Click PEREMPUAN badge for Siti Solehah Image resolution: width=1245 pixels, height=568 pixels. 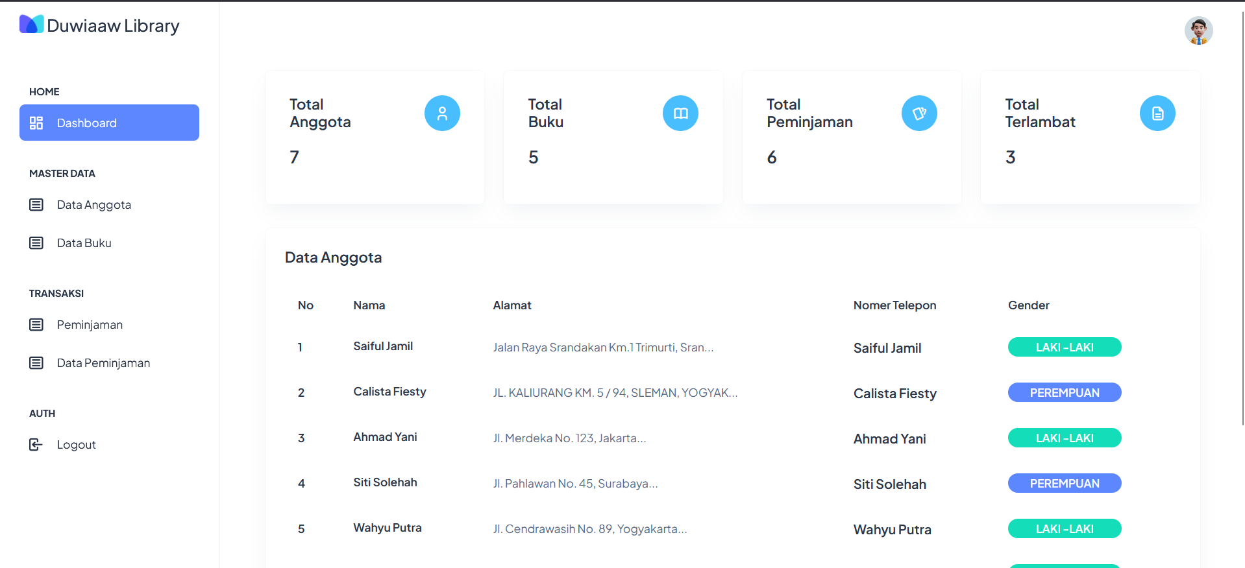pyautogui.click(x=1065, y=484)
